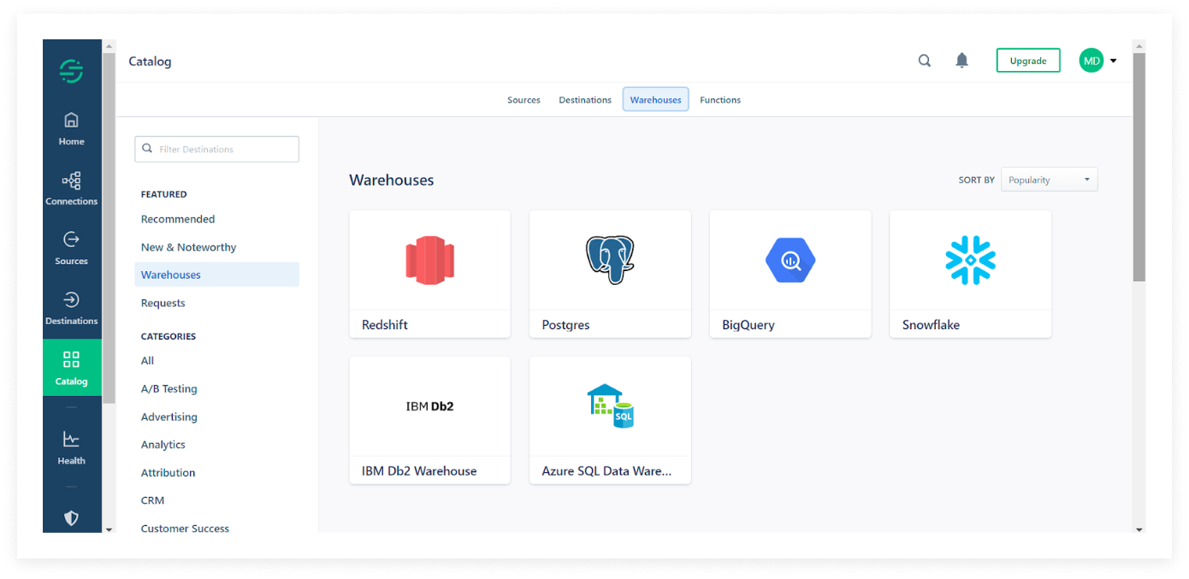Viewport: 1189px width, 579px height.
Task: Select the IBM Db2 logo
Action: [x=430, y=406]
